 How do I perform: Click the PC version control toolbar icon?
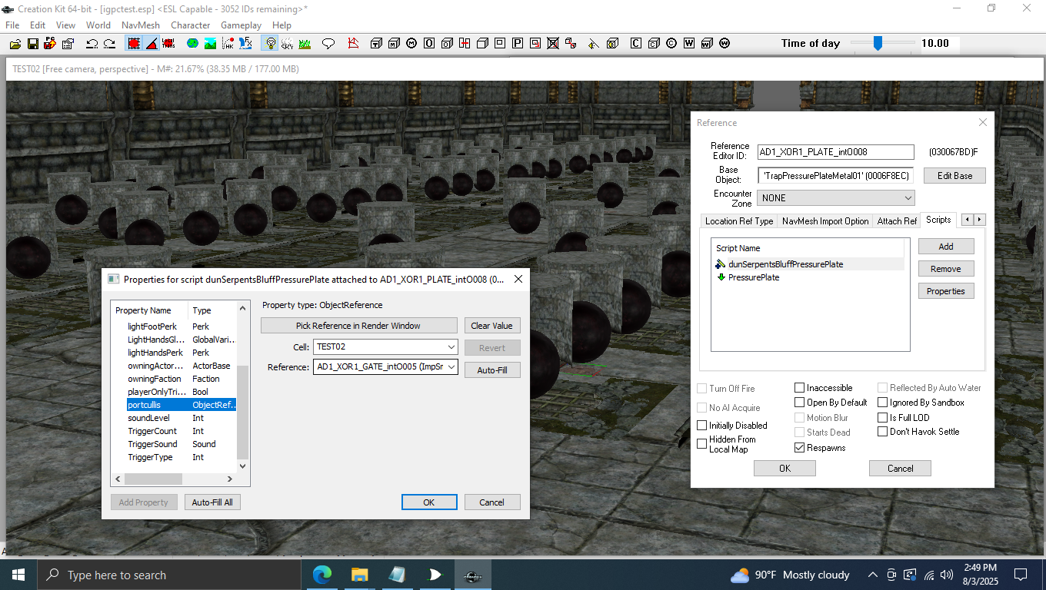click(50, 44)
